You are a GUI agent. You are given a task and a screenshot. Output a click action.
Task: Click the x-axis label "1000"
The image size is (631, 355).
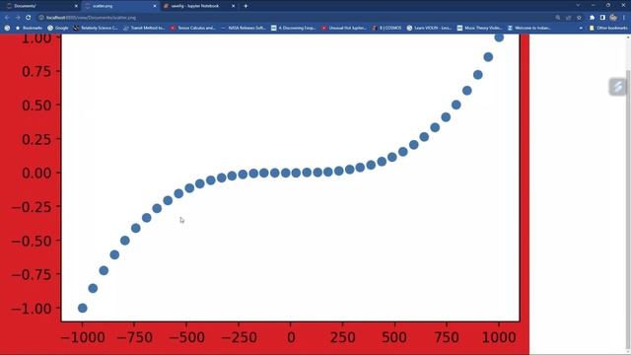coord(499,337)
